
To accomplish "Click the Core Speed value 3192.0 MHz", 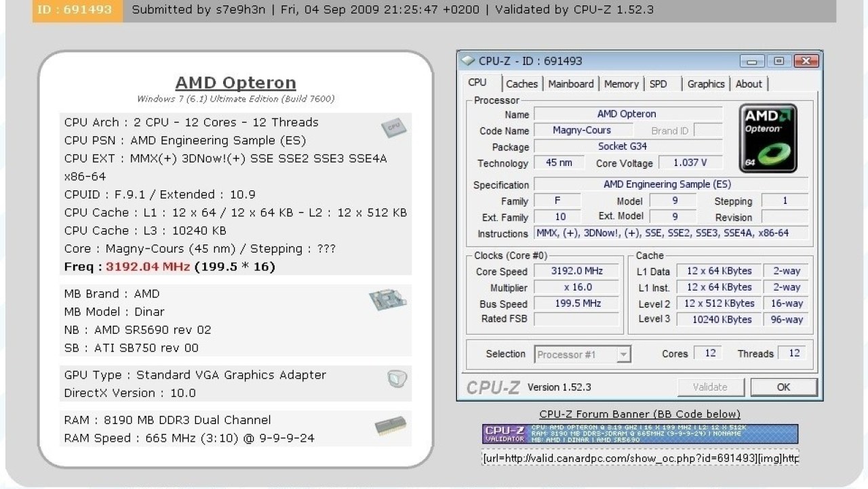I will [576, 271].
